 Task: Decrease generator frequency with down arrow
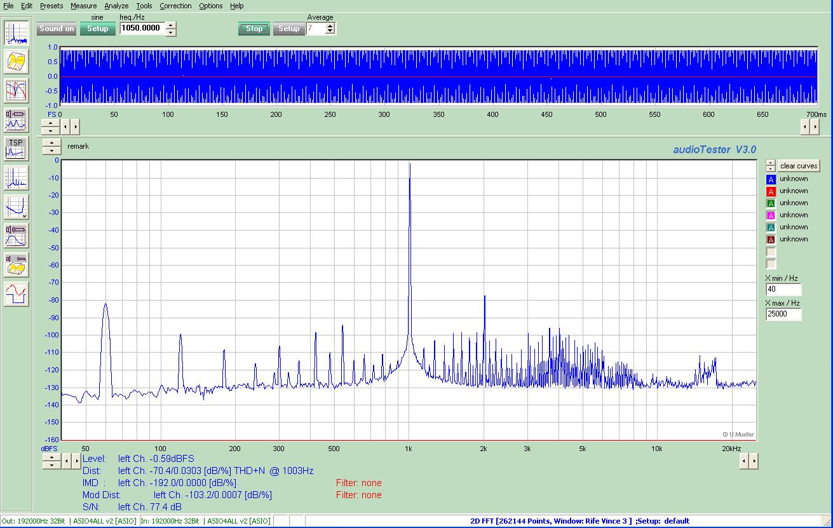(171, 32)
